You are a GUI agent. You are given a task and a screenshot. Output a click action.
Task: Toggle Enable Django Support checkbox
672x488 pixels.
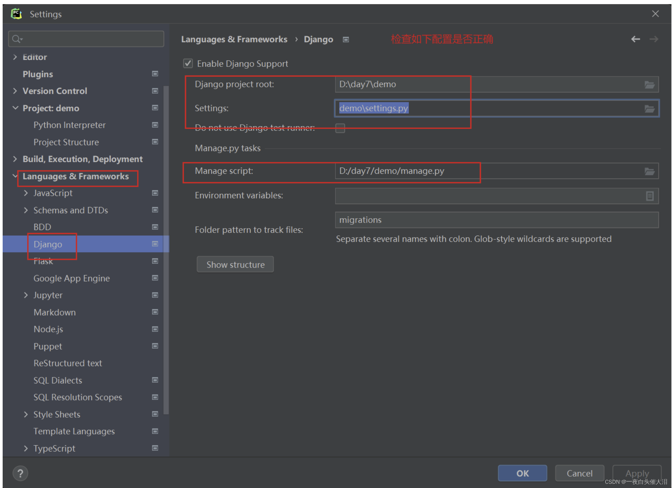[x=188, y=64]
